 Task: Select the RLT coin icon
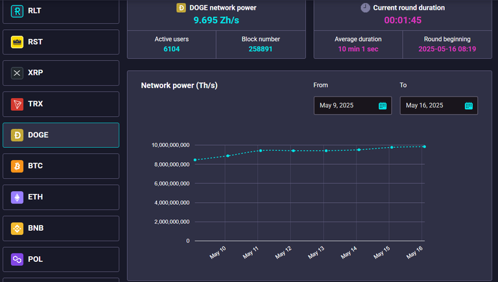(x=17, y=11)
